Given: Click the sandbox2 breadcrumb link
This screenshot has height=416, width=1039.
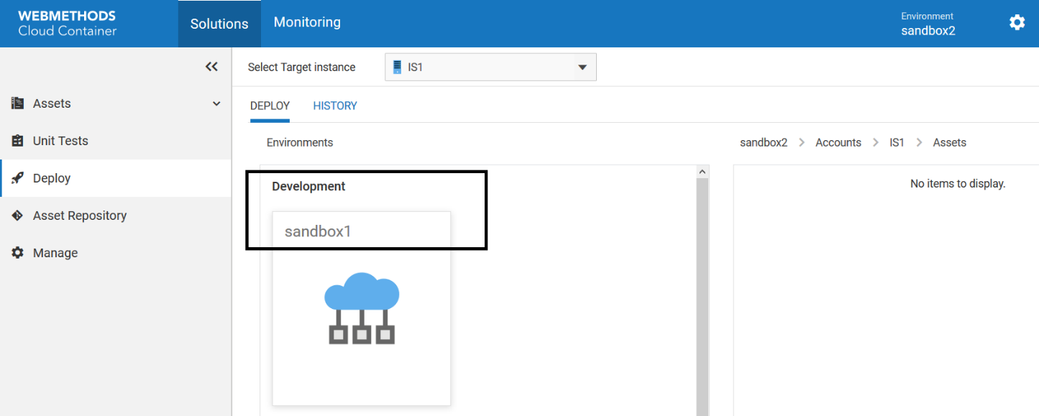Looking at the screenshot, I should (764, 142).
